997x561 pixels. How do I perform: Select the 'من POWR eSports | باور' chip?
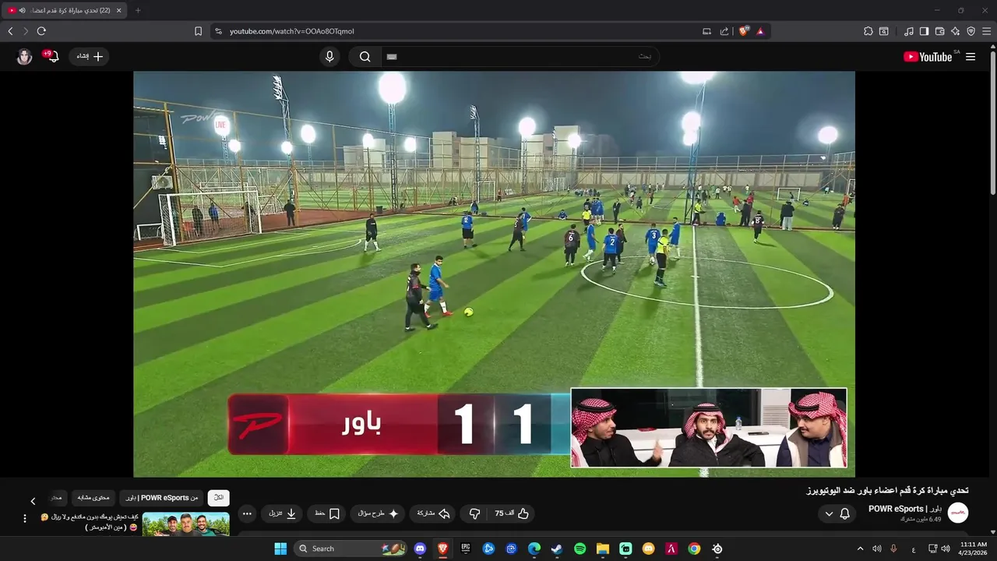click(x=162, y=498)
